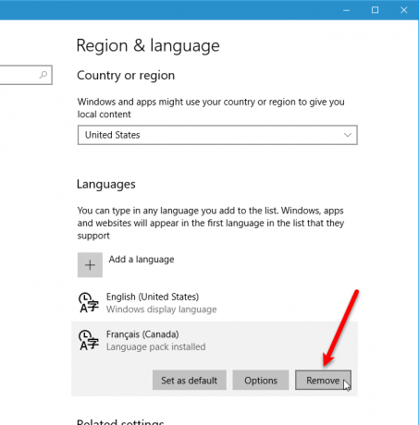This screenshot has height=425, width=419.
Task: Click the Country or region heading
Action: [x=126, y=76]
